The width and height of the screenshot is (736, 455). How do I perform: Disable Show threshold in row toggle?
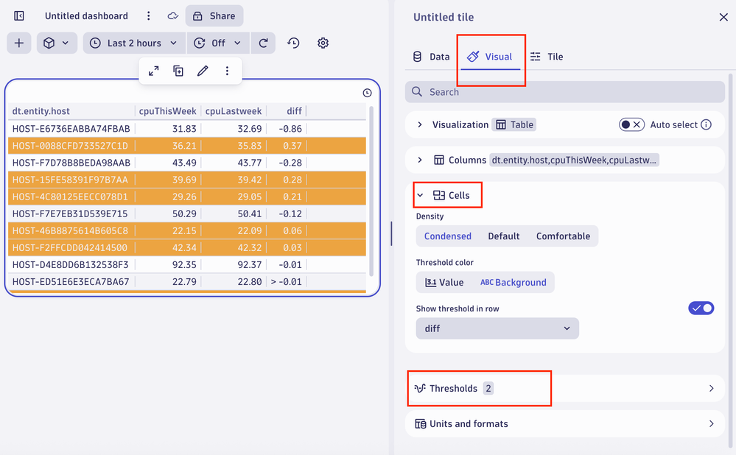[x=701, y=308]
